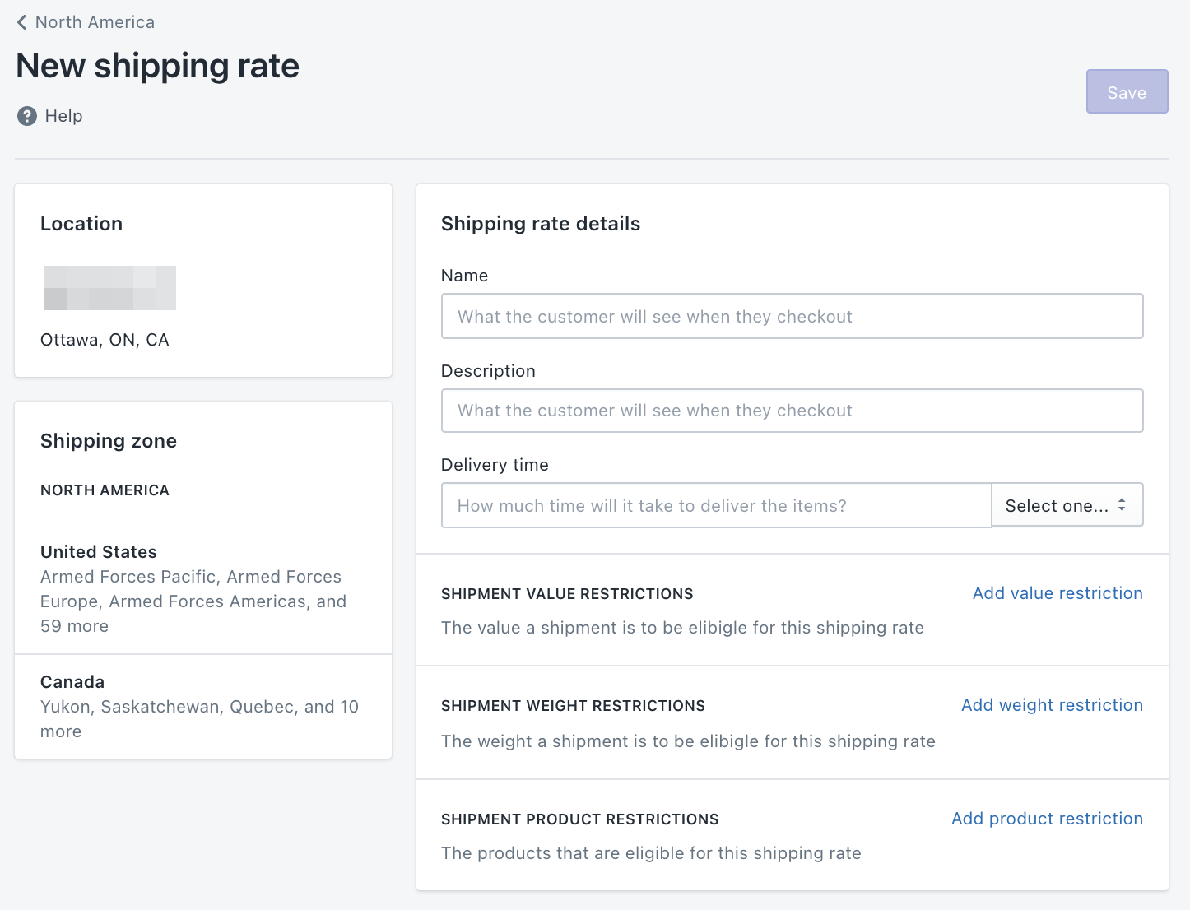This screenshot has width=1190, height=910.
Task: Click the New shipping rate page title
Action: point(157,66)
